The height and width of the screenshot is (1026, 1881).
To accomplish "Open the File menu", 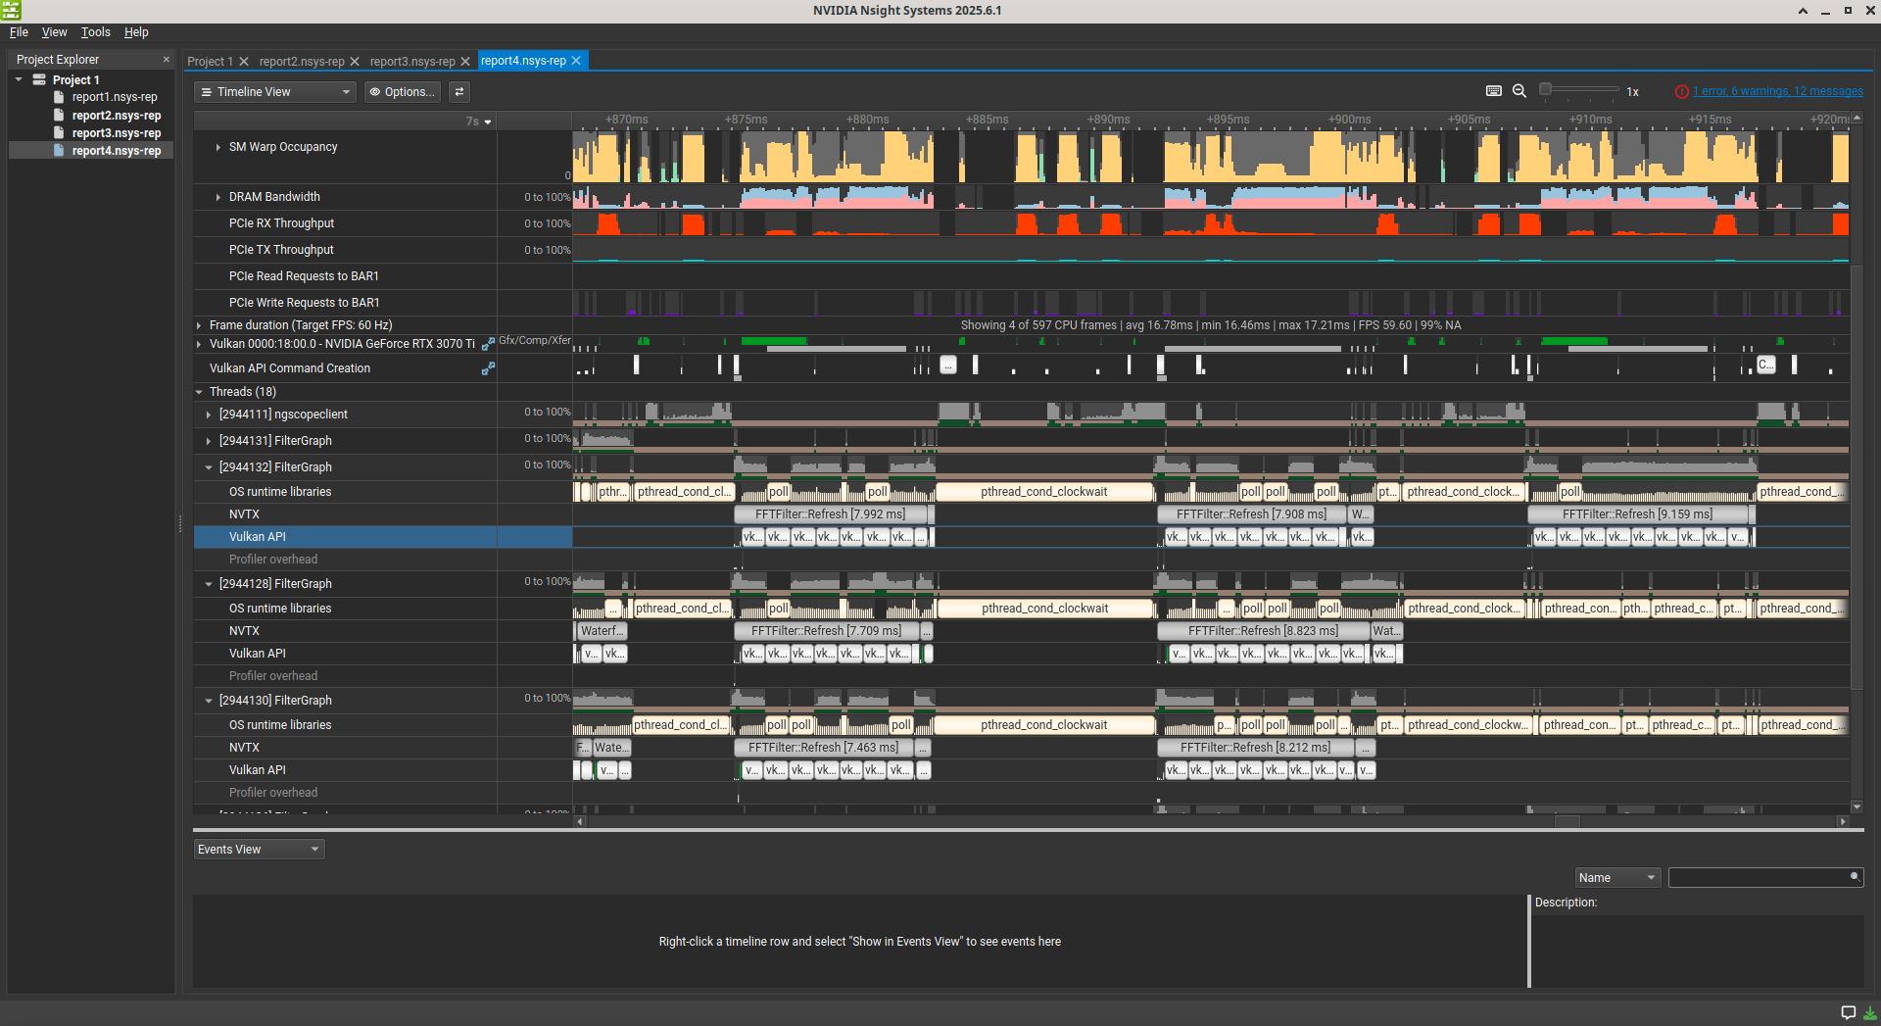I will tap(19, 32).
